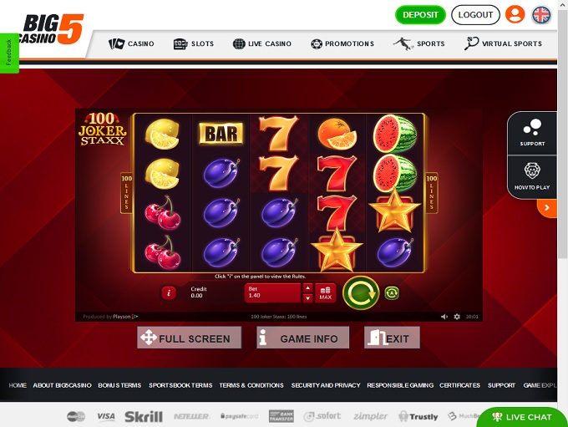Image resolution: width=568 pixels, height=427 pixels.
Task: Mute the game sound speaker icon
Action: (444, 317)
